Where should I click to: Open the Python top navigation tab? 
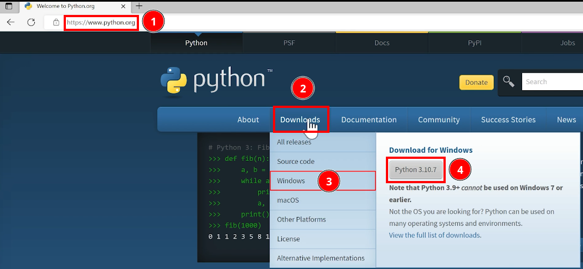click(x=197, y=43)
